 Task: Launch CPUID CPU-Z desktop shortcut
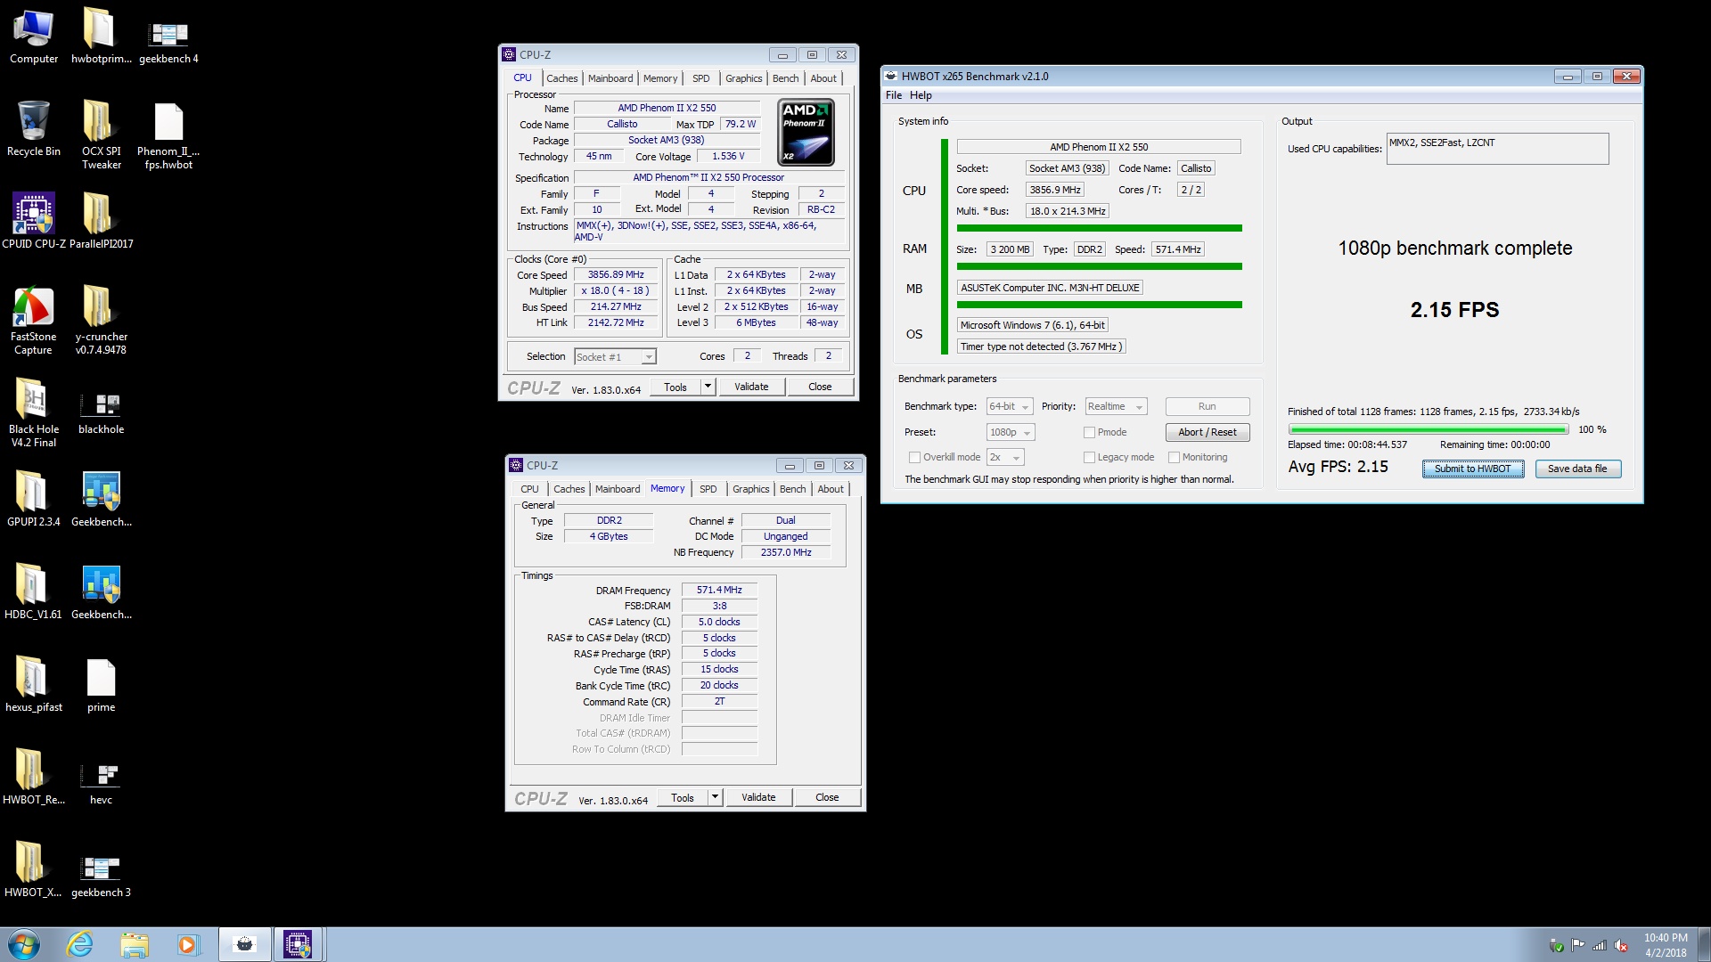34,222
